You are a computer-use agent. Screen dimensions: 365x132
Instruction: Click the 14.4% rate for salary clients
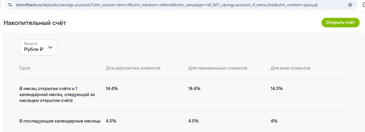pyautogui.click(x=112, y=88)
